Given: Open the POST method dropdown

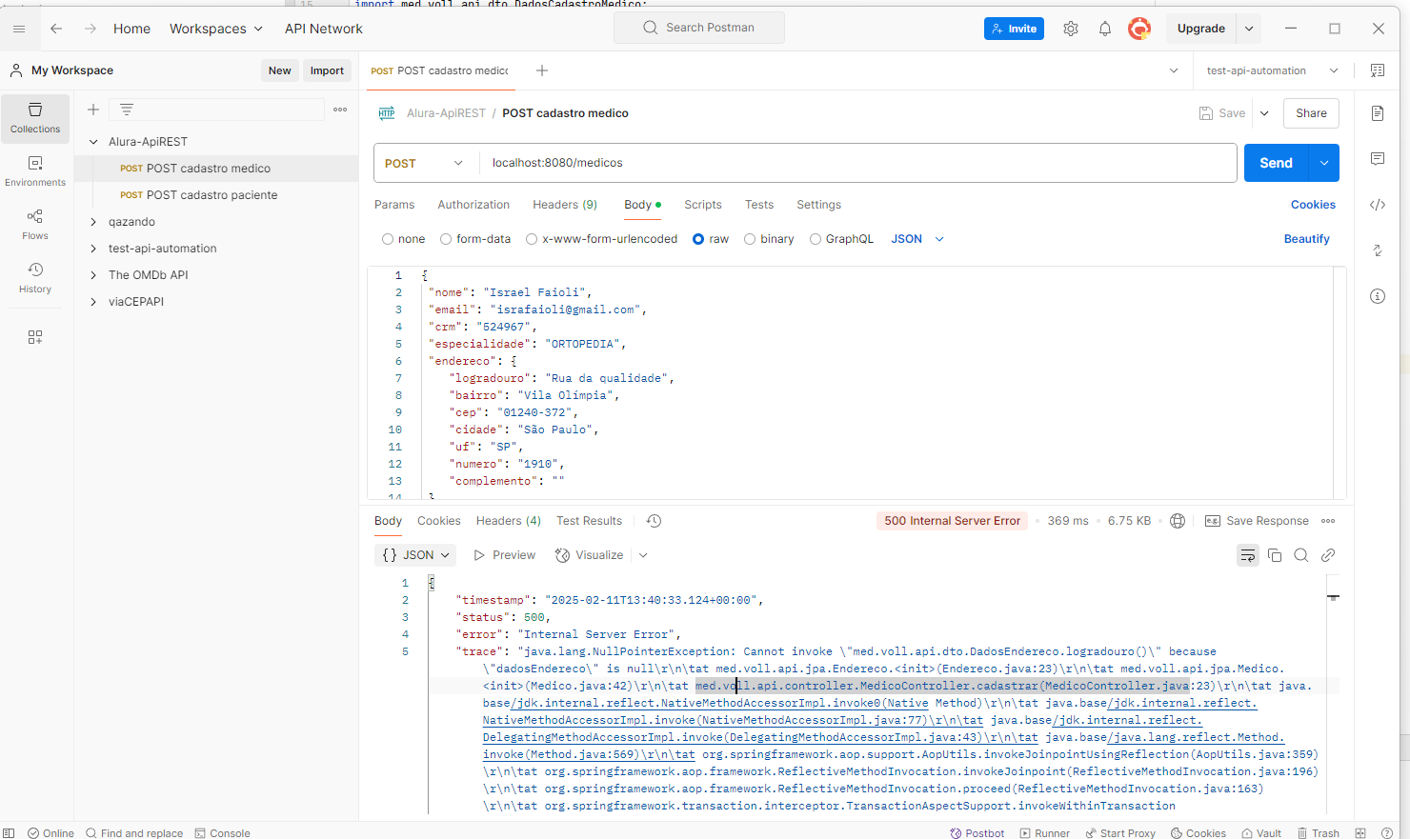Looking at the screenshot, I should [x=424, y=163].
